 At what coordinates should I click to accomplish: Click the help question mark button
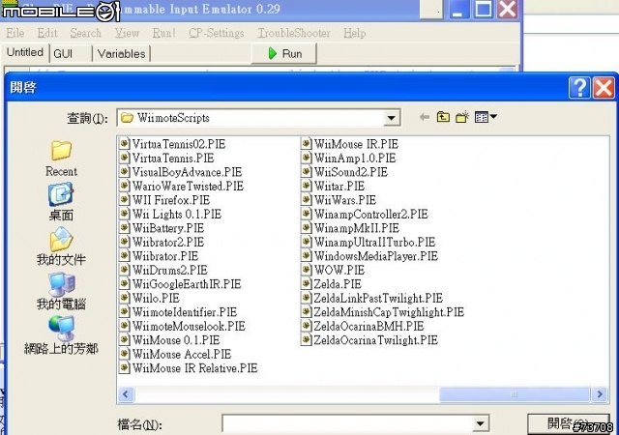click(x=579, y=87)
